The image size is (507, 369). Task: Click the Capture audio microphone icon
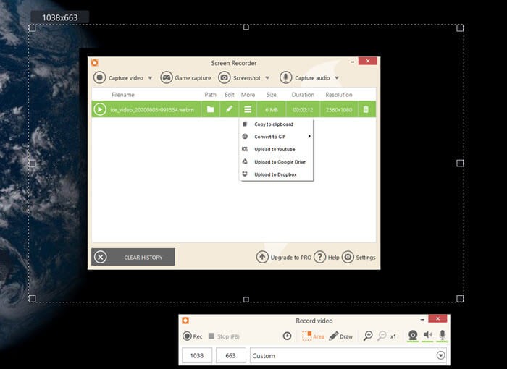point(286,77)
